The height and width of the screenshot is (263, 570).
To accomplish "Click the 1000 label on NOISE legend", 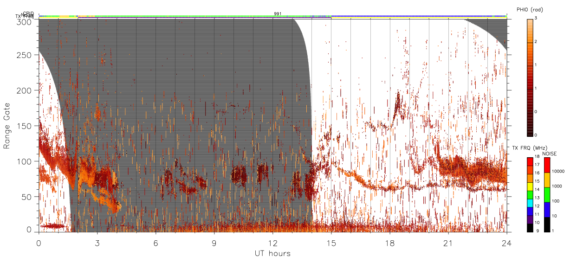I will click(558, 186).
